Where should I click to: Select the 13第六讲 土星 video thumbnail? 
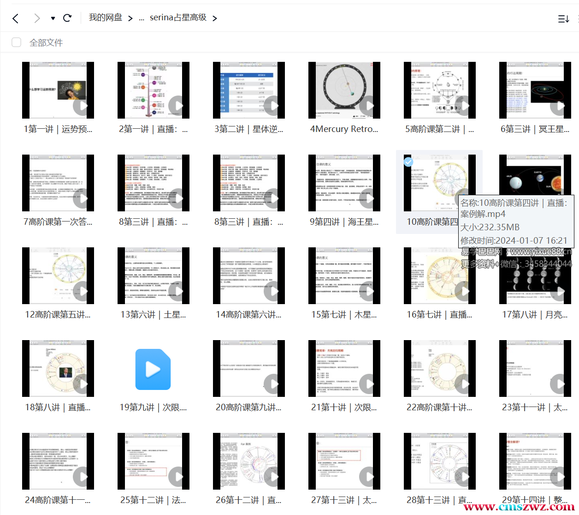153,276
